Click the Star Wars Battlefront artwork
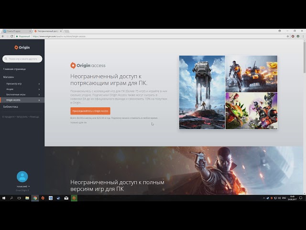Viewport: 306px width, 230px height. click(x=202, y=92)
